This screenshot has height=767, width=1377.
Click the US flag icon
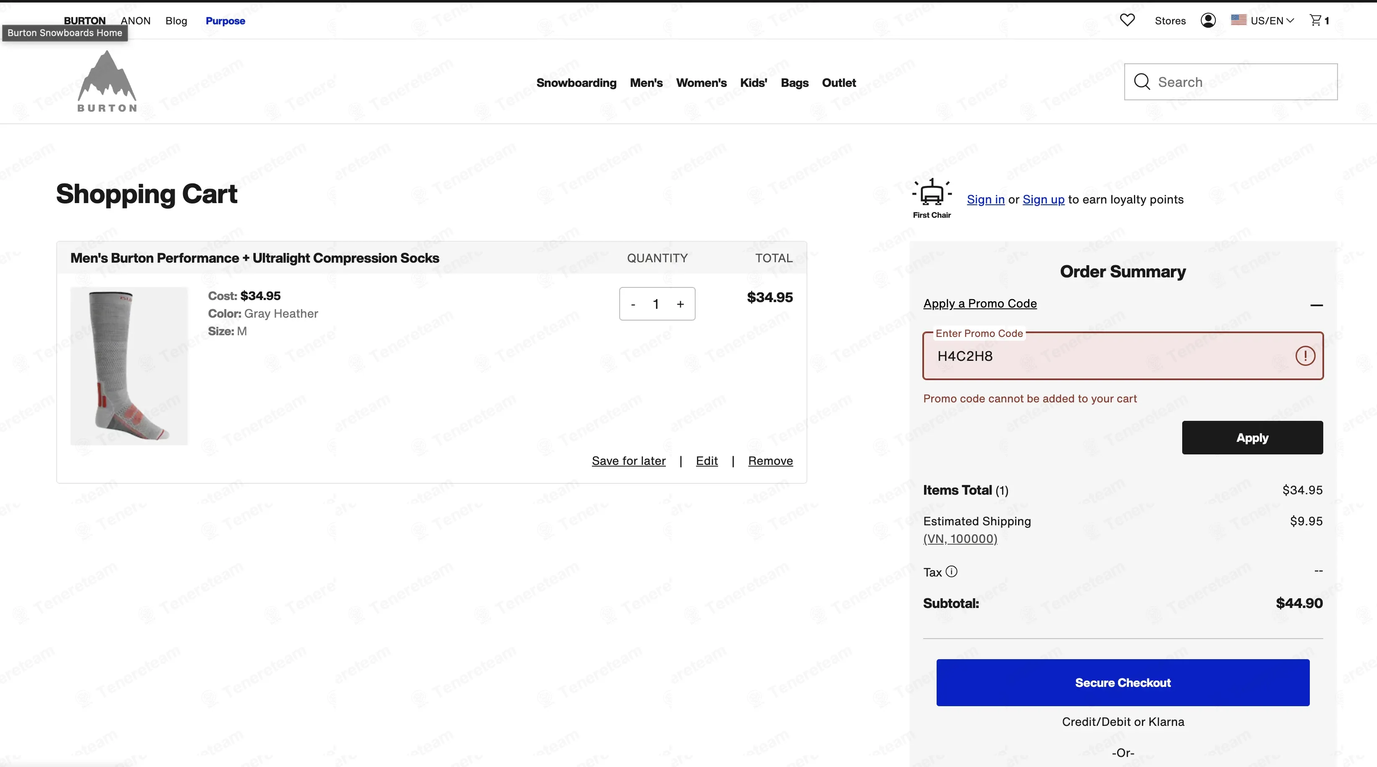pyautogui.click(x=1238, y=20)
